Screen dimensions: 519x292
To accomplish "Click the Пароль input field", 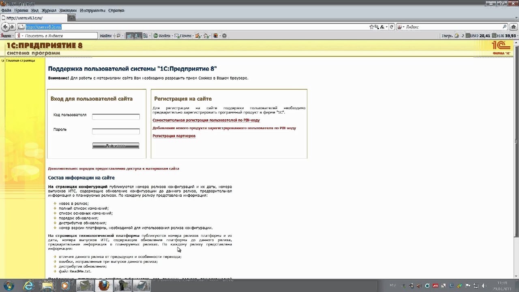I will coord(116,131).
